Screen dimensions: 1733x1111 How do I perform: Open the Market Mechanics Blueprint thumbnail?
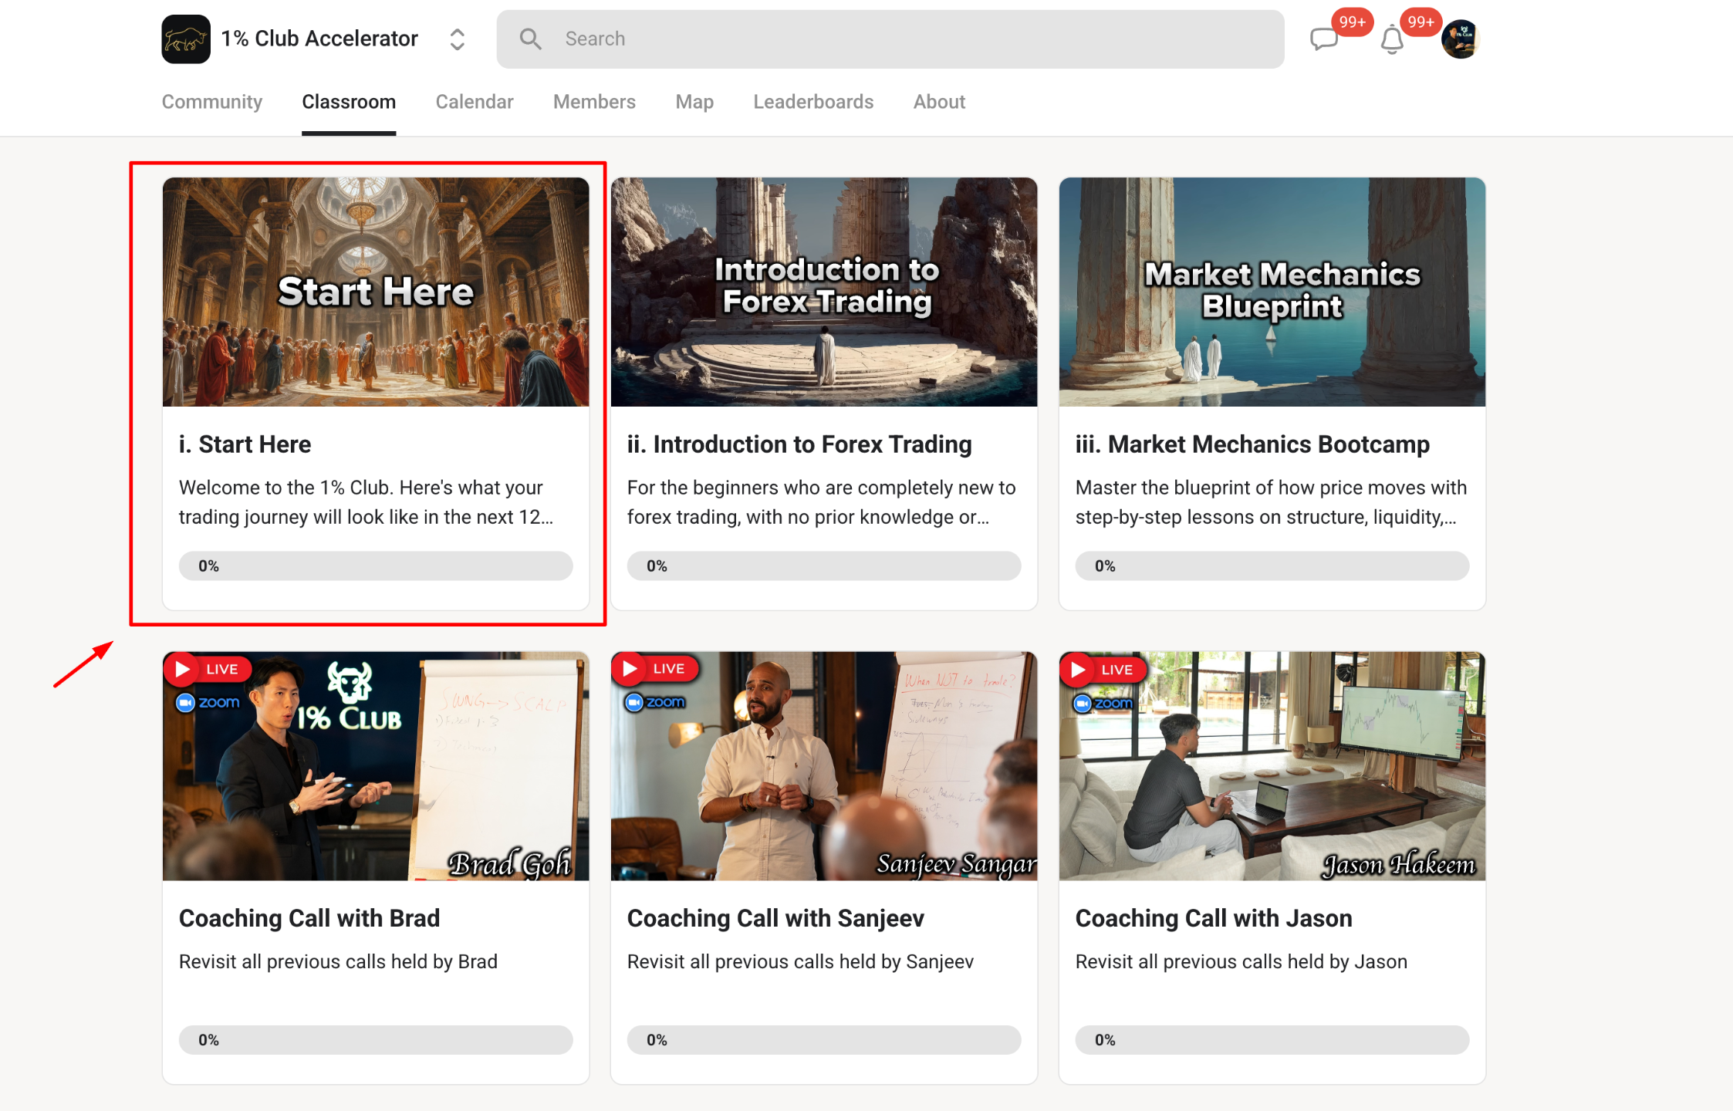pyautogui.click(x=1272, y=292)
